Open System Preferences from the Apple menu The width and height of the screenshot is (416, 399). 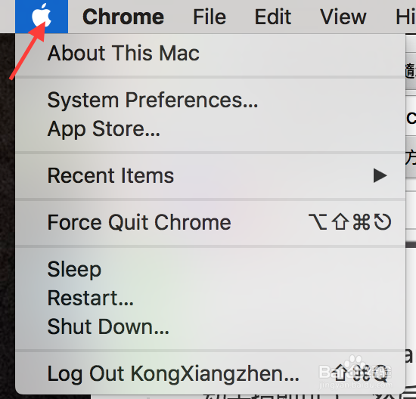coord(210,100)
